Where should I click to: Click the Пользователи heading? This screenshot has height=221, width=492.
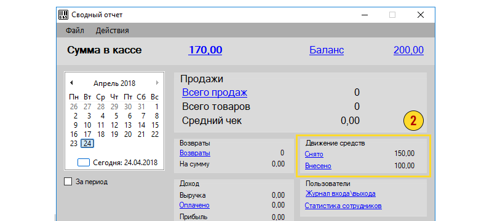pos(328,184)
